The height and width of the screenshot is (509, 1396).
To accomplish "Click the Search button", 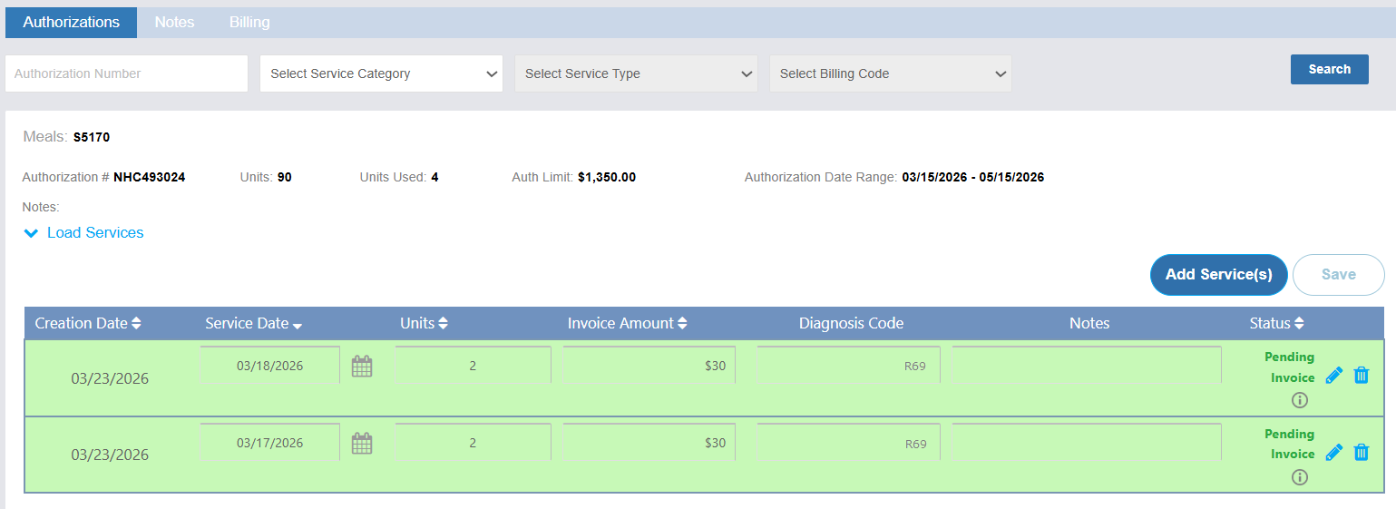I will click(1329, 69).
